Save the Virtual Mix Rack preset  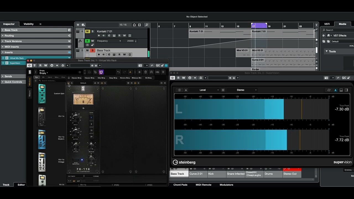(x=89, y=72)
